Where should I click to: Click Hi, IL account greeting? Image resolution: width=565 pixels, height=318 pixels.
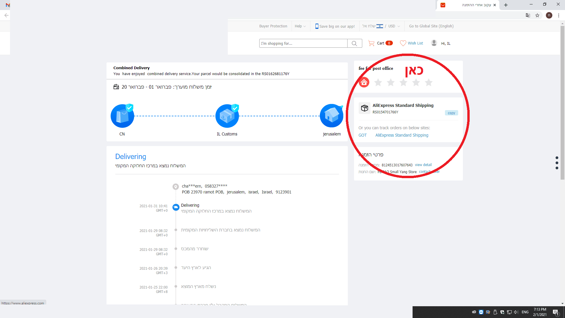(x=446, y=43)
